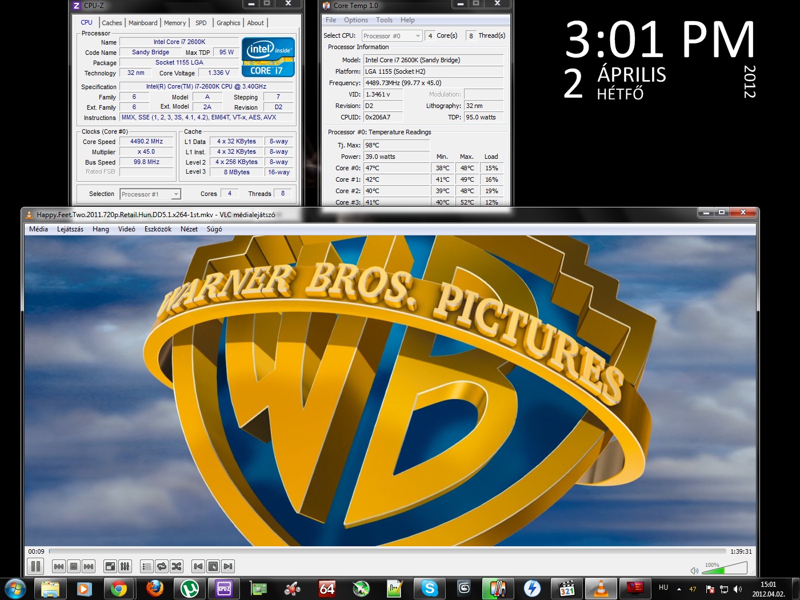Open the taskbar clock showing 15:01

[x=769, y=589]
